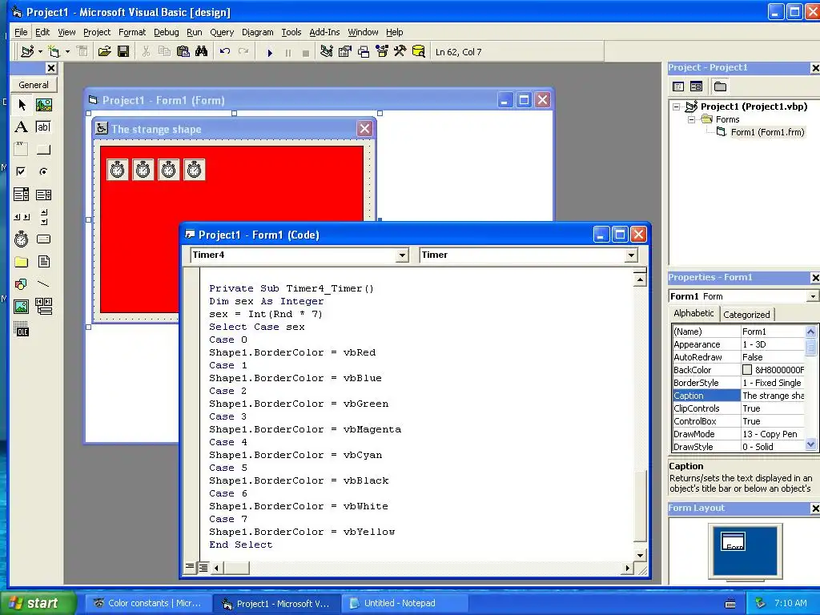Select the OptionButton control tool

[43, 171]
